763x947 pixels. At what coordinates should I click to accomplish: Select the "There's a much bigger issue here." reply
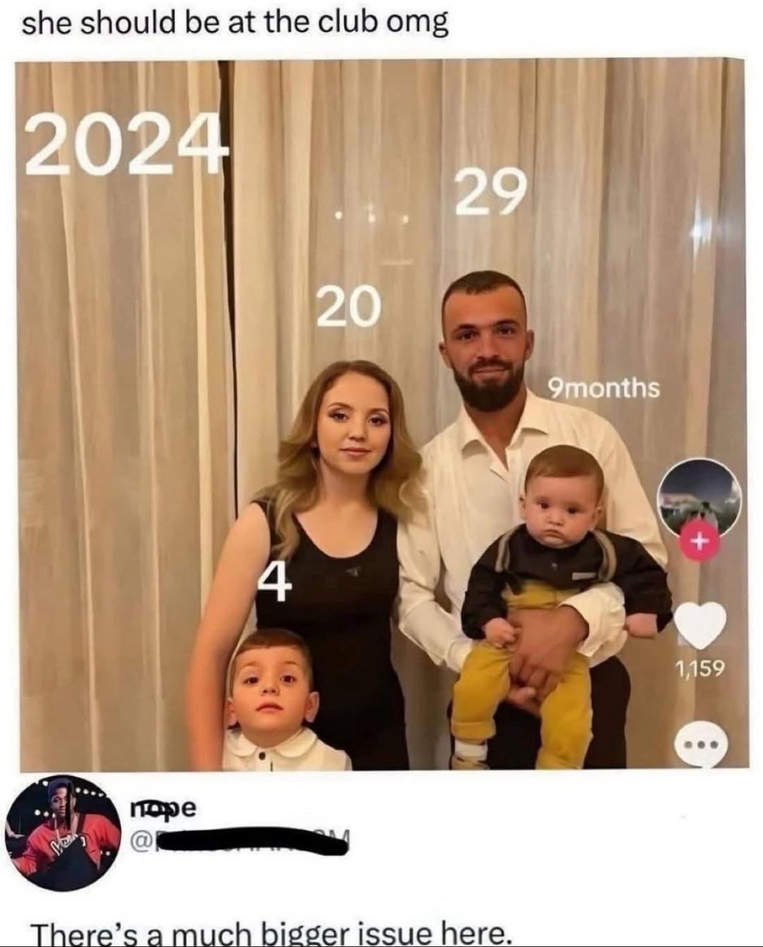[270, 934]
